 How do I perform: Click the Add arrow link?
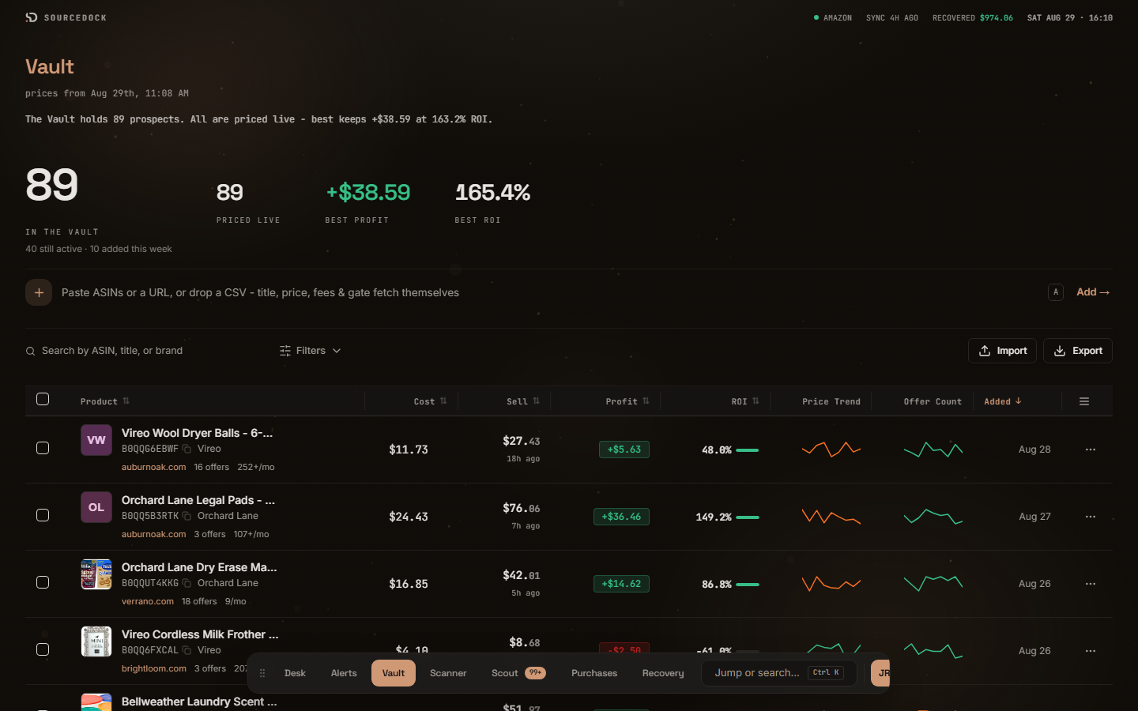coord(1093,292)
